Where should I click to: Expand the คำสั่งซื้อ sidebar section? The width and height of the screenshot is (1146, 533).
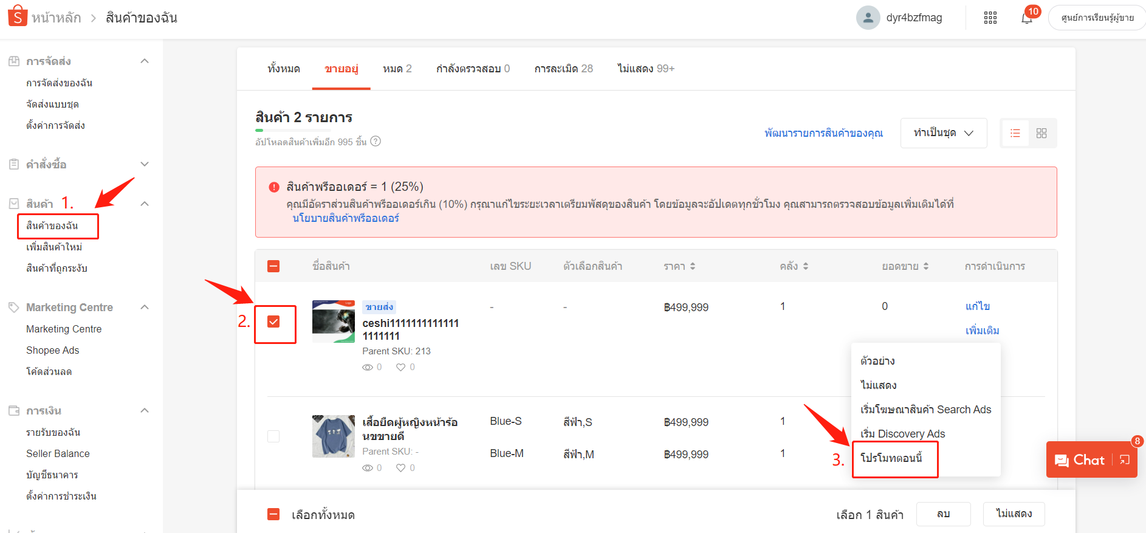[x=145, y=164]
